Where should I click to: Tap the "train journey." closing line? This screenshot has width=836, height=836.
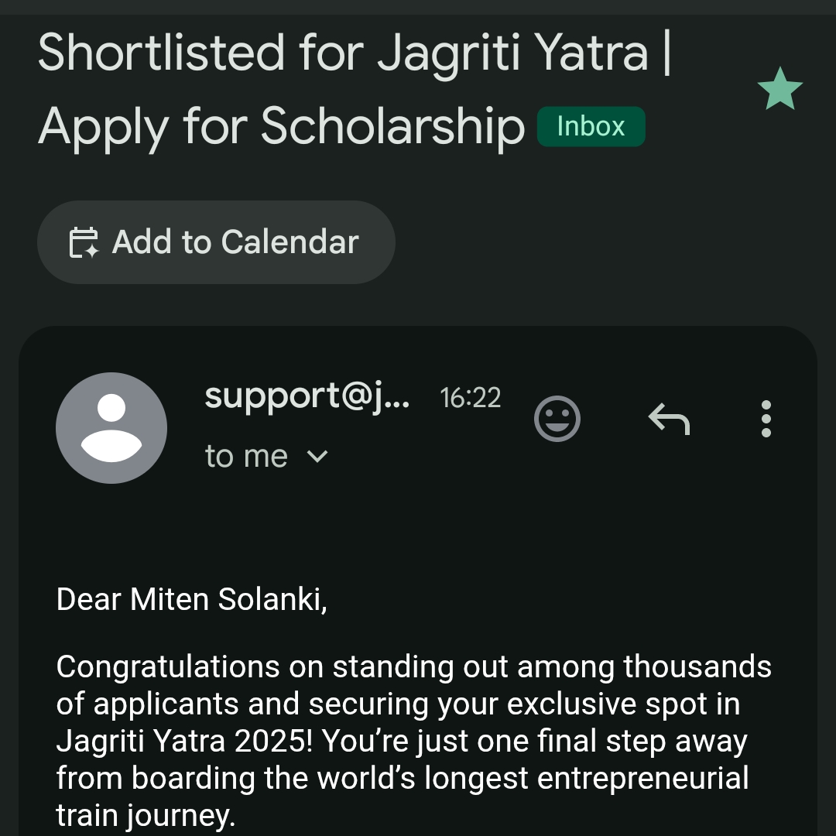click(146, 815)
